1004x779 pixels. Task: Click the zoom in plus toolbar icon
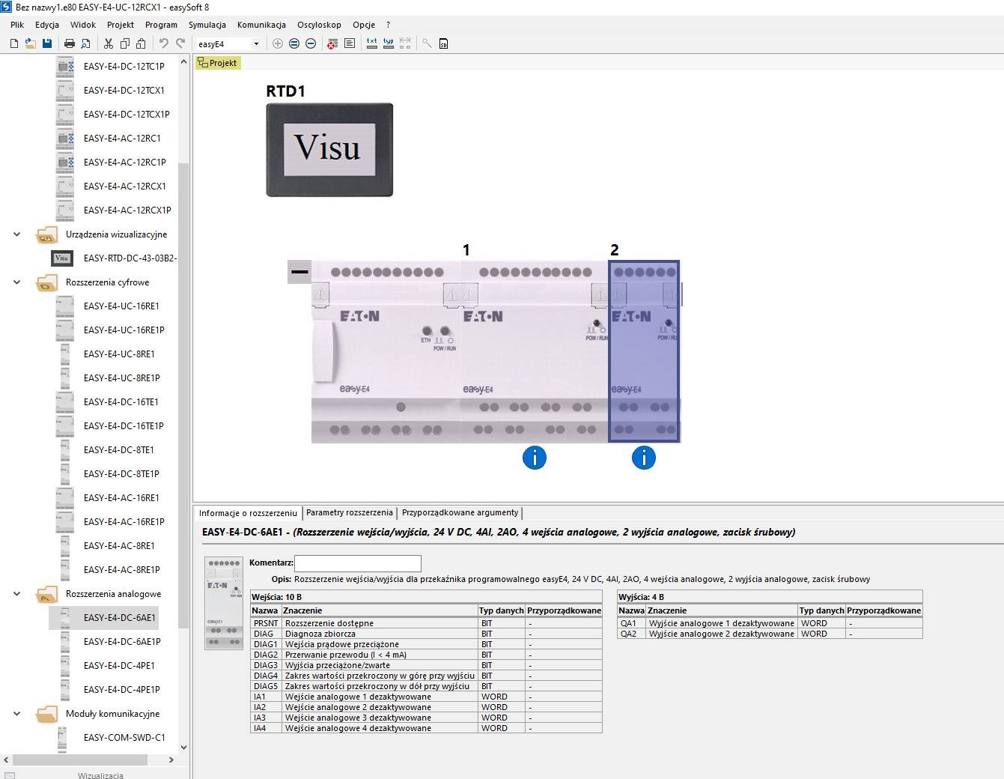tap(278, 43)
